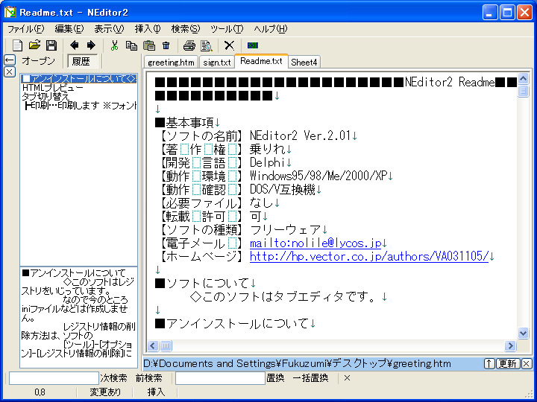This screenshot has height=402, width=537.
Task: Print the document with the printer icon
Action: pyautogui.click(x=189, y=45)
